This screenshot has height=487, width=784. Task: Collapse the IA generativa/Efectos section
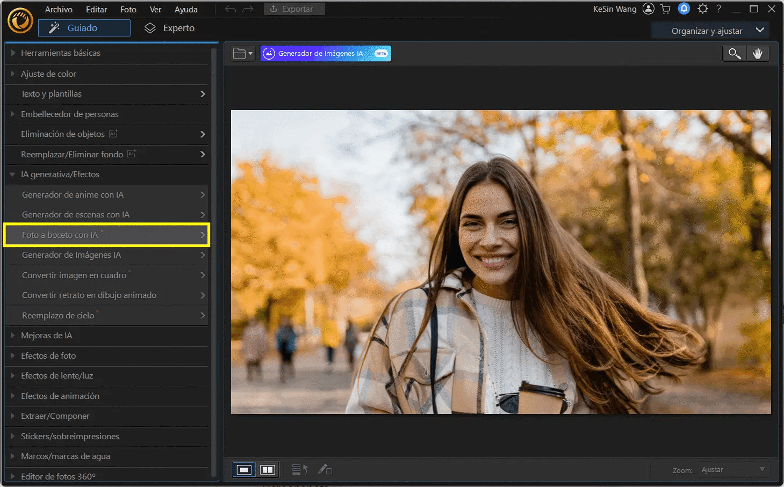click(12, 175)
